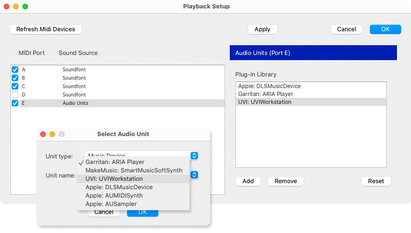Select UVI: UVIWorkstation in Plug-in Library
This screenshot has width=411, height=233.
coord(311,102)
